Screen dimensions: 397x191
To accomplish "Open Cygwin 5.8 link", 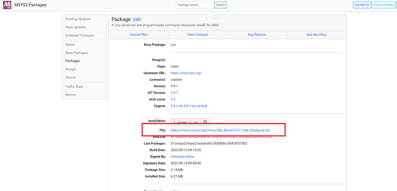I will click(x=173, y=106).
